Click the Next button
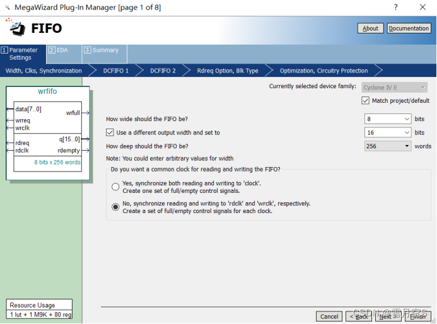The width and height of the screenshot is (437, 324). pos(388,316)
